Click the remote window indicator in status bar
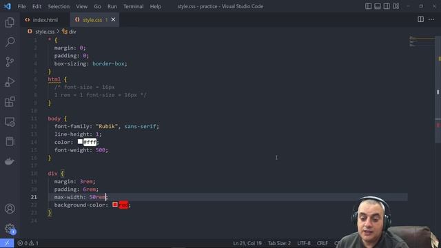Screen dimensions: 441x248 7,243
